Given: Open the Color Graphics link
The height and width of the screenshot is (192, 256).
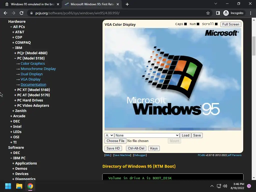Looking at the screenshot, I should tap(33, 63).
